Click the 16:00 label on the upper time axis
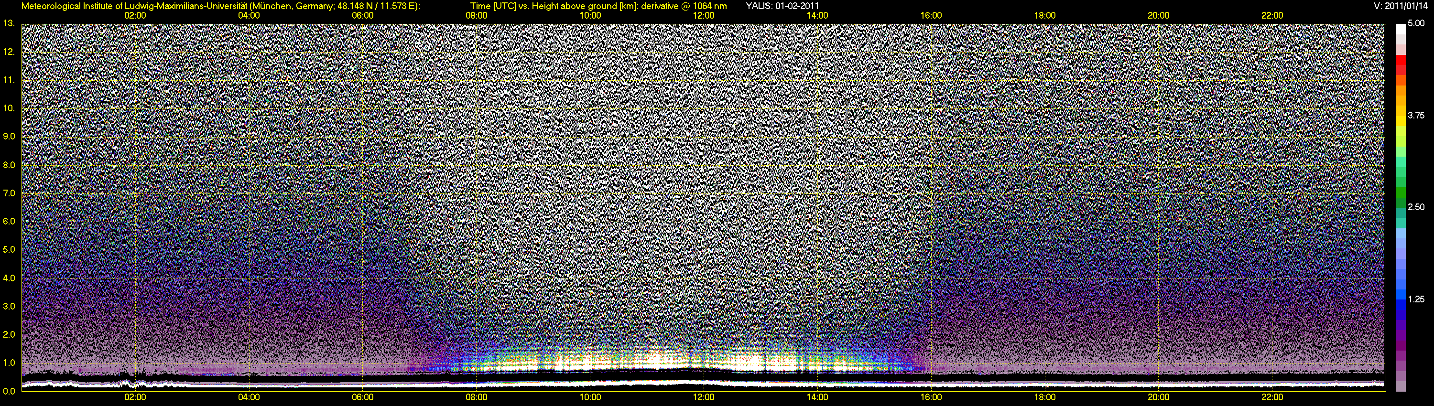 931,16
